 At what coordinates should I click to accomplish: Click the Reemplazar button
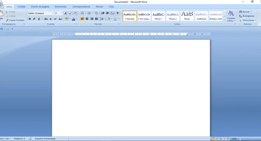pyautogui.click(x=247, y=16)
